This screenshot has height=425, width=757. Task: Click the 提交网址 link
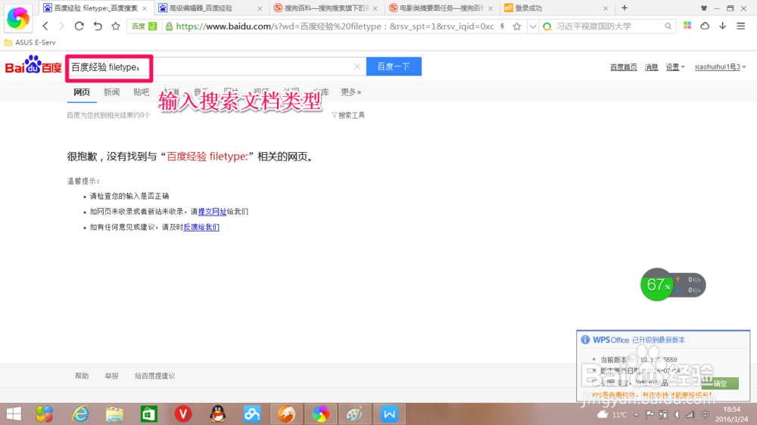coord(212,211)
